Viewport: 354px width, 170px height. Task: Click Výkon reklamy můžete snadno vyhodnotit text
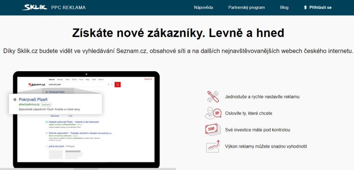point(265,147)
